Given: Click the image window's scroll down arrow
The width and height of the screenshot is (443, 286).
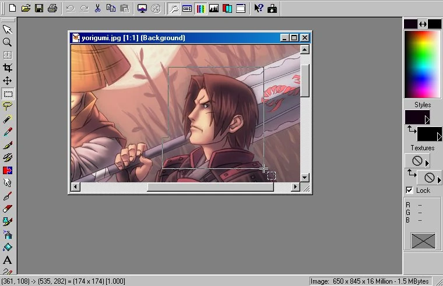Looking at the screenshot, I should click(304, 176).
